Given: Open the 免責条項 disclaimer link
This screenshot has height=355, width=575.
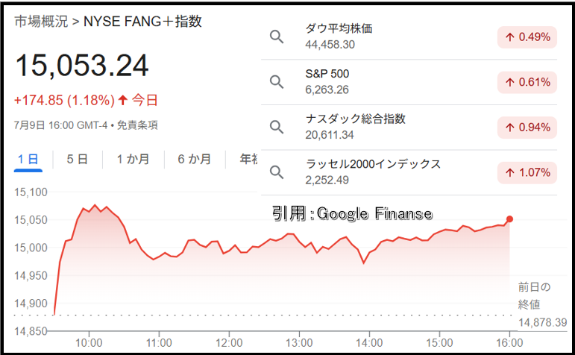Looking at the screenshot, I should pyautogui.click(x=137, y=125).
